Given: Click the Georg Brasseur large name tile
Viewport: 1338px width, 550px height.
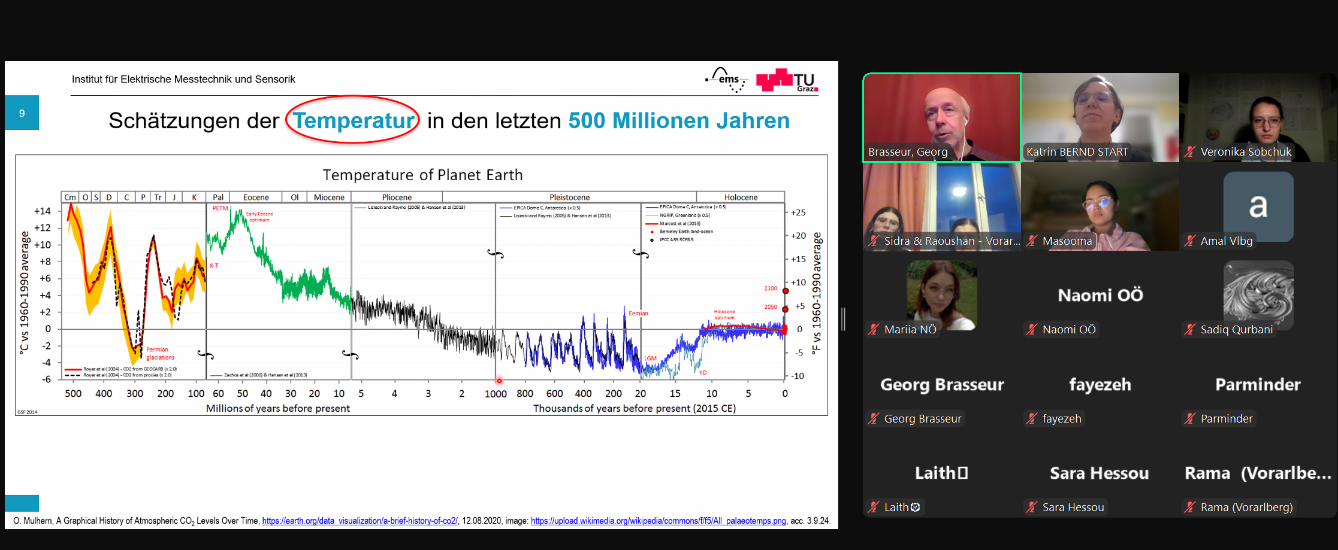Looking at the screenshot, I should pyautogui.click(x=941, y=384).
